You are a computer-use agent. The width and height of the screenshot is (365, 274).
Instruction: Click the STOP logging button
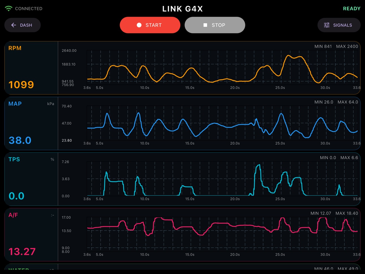215,25
